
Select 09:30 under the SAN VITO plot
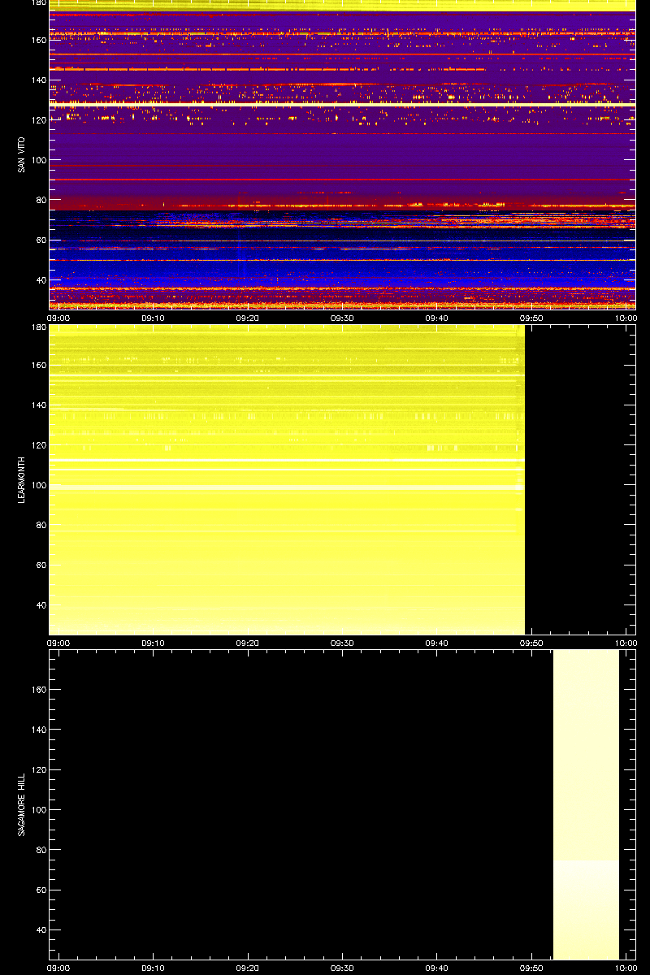coord(342,318)
